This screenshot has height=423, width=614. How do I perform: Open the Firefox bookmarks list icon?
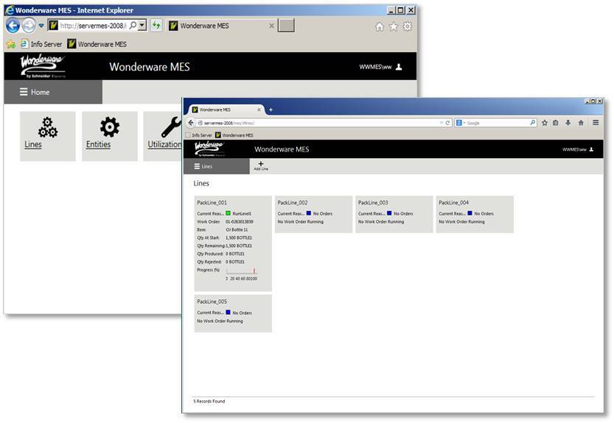pyautogui.click(x=555, y=123)
